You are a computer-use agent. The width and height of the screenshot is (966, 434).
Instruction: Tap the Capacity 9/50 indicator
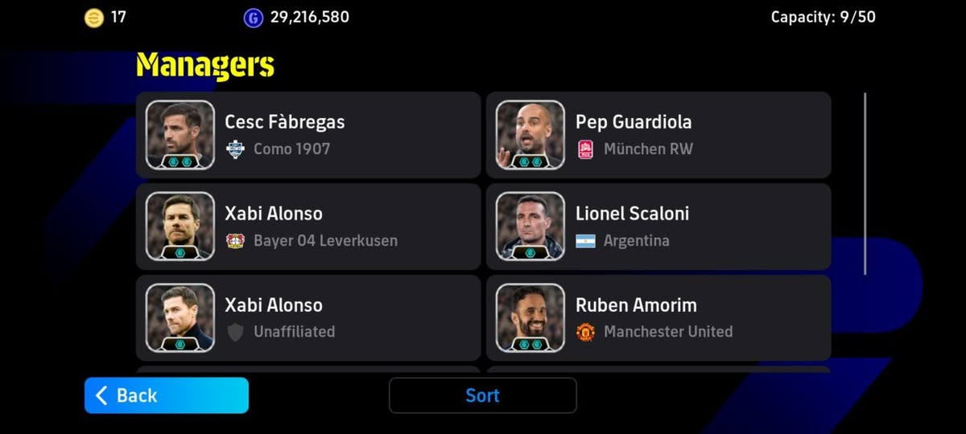[x=824, y=17]
